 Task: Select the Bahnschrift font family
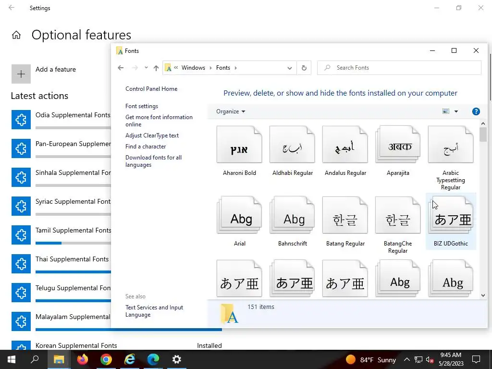coord(293,221)
